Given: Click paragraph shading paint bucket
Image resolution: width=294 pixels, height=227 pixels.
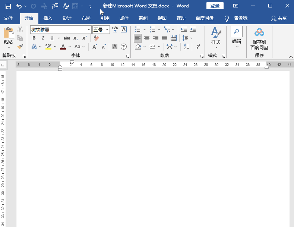Looking at the screenshot, I should [138, 47].
